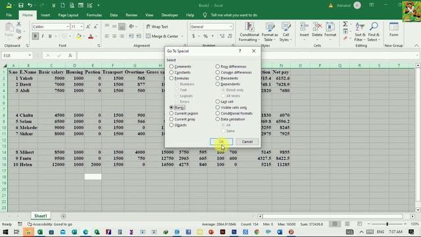Click Decrease Font Size icon

click(x=95, y=26)
